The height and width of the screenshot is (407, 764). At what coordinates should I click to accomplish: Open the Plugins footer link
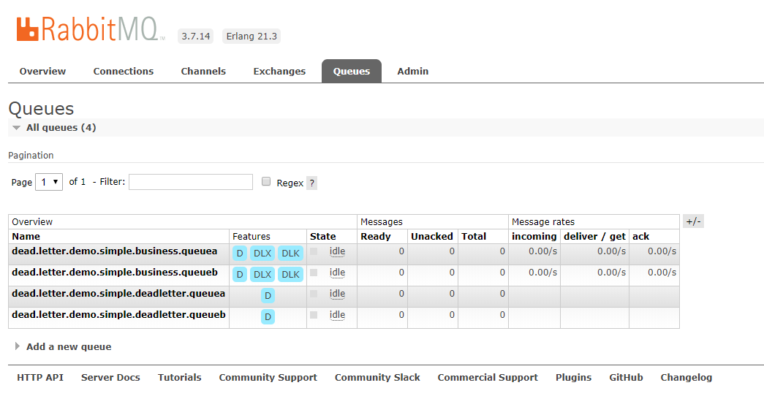(x=573, y=377)
